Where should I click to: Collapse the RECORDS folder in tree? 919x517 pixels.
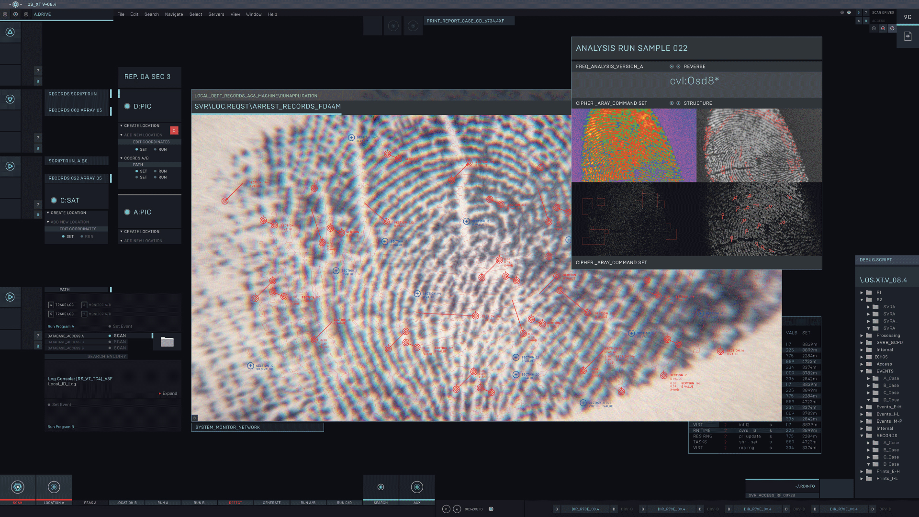[862, 436]
